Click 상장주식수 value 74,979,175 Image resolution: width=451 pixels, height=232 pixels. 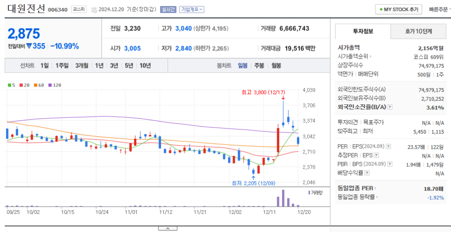pos(431,66)
